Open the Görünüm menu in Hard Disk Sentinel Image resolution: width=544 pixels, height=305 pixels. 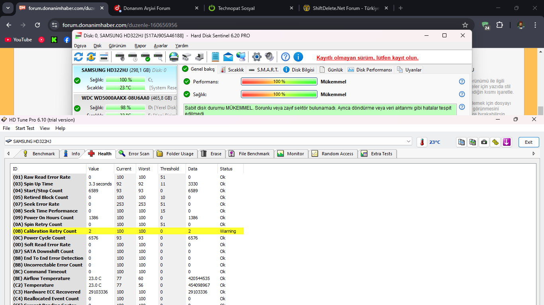pyautogui.click(x=117, y=46)
